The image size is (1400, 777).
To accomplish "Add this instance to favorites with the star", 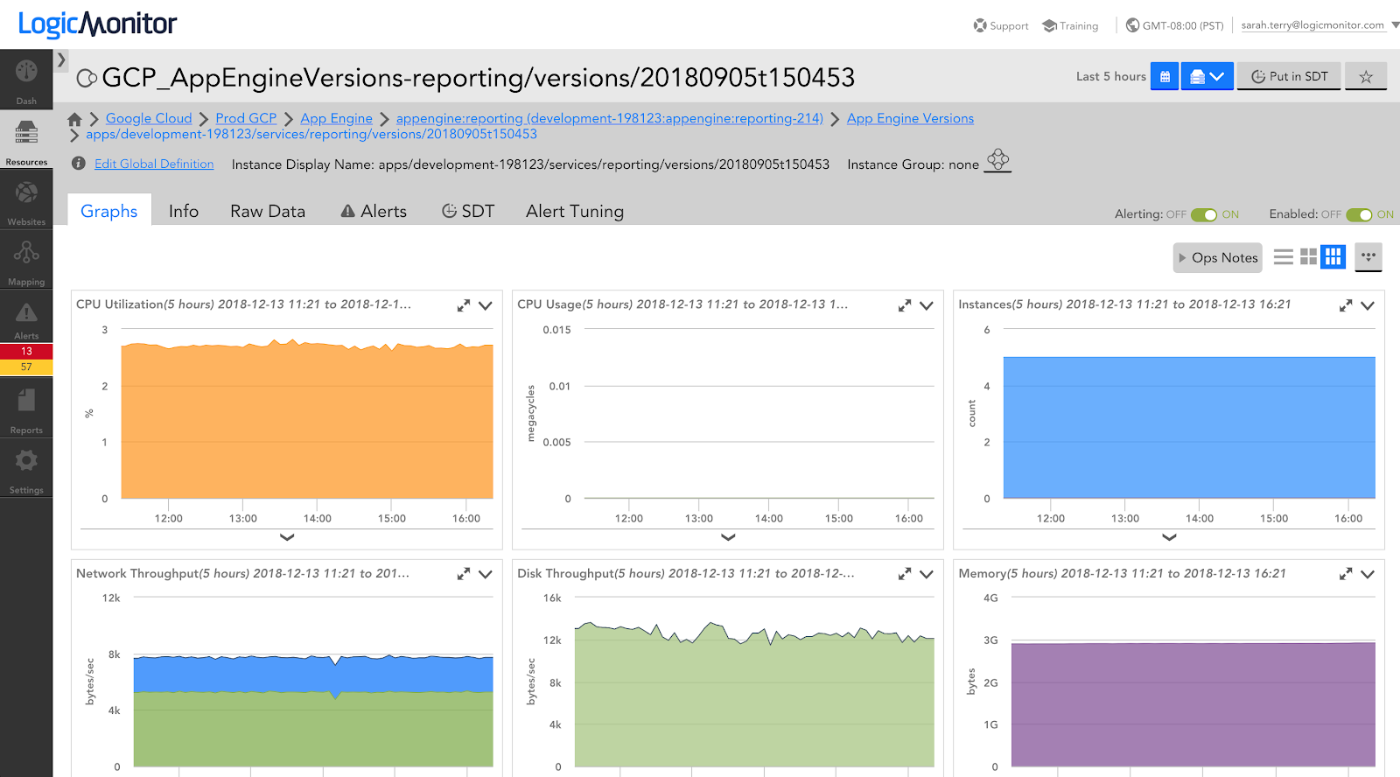I will pyautogui.click(x=1366, y=77).
